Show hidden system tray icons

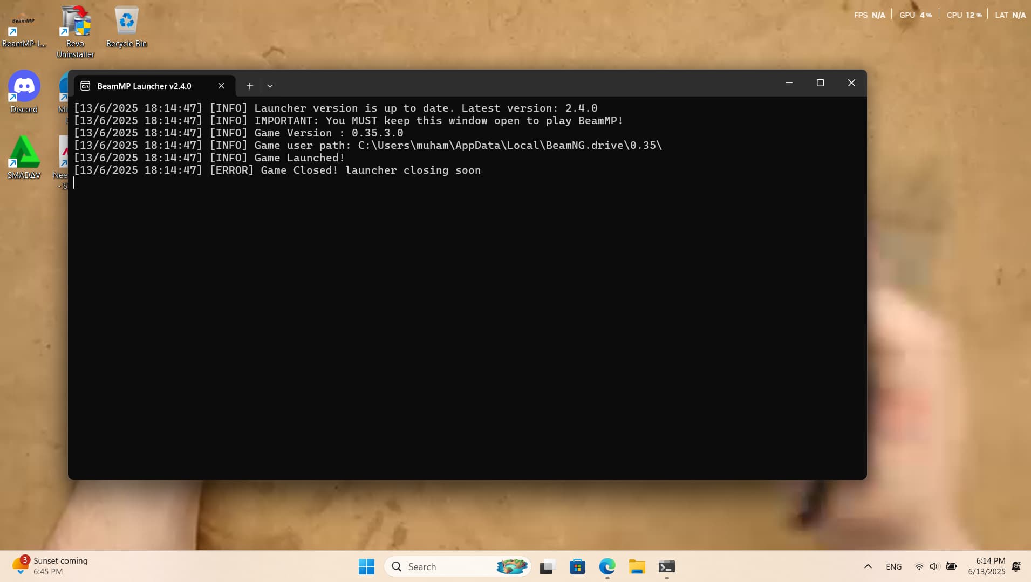click(868, 566)
